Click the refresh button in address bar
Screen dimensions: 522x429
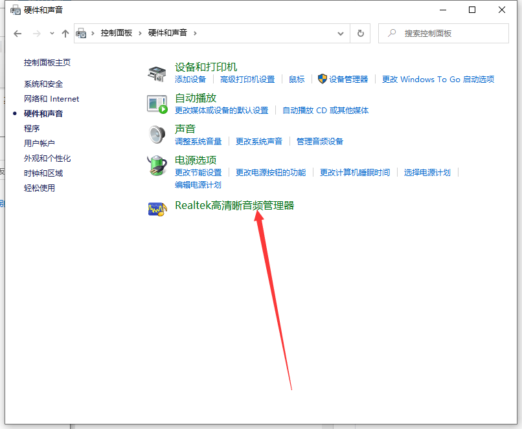[360, 33]
